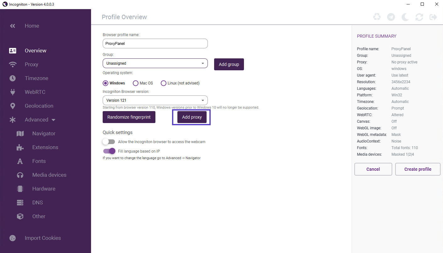Click the Create profile button
This screenshot has height=253, width=443.
tap(418, 169)
